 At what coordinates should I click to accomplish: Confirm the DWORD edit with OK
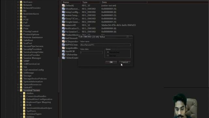pyautogui.click(x=111, y=62)
